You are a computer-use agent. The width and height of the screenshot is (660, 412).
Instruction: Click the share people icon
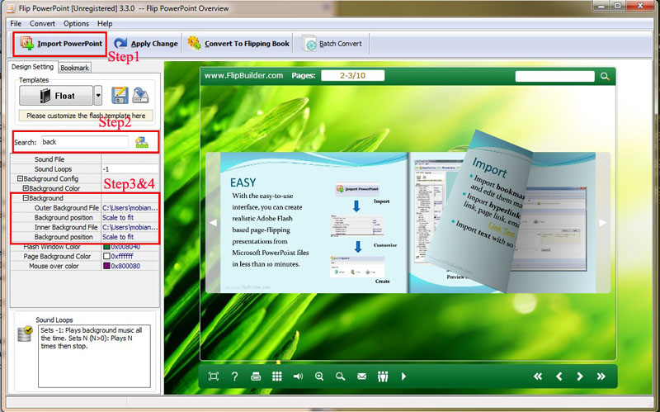point(383,376)
